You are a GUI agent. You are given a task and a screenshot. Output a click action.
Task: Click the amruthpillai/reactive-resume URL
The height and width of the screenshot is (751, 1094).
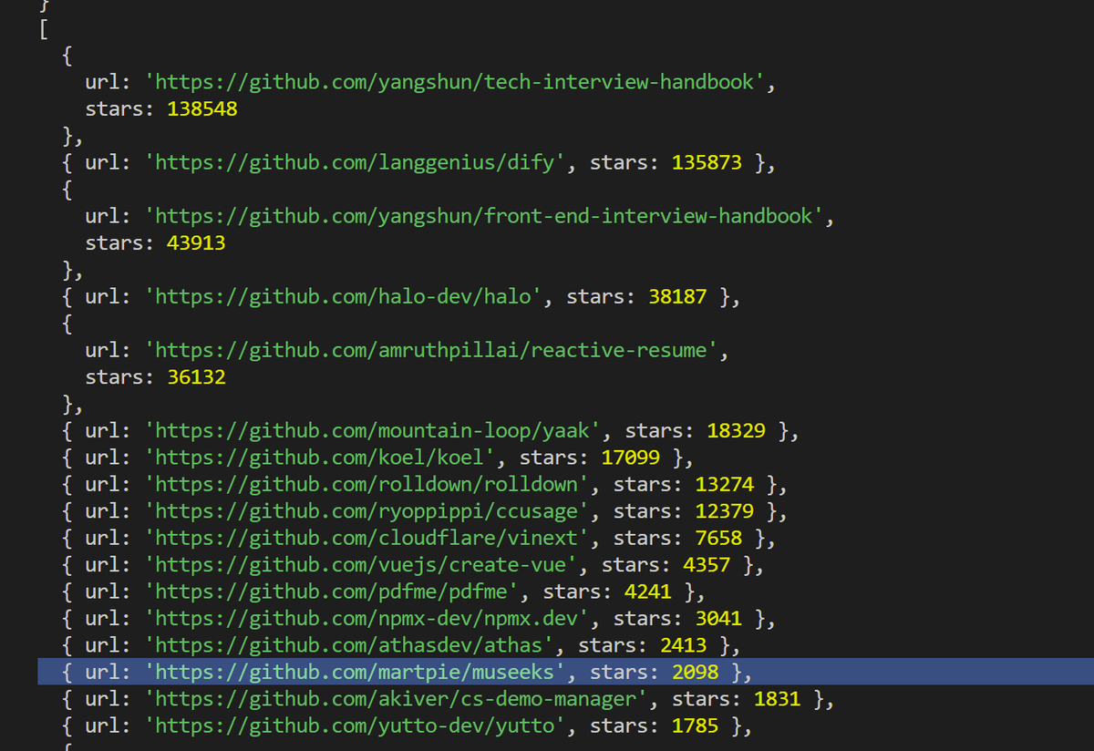(432, 350)
